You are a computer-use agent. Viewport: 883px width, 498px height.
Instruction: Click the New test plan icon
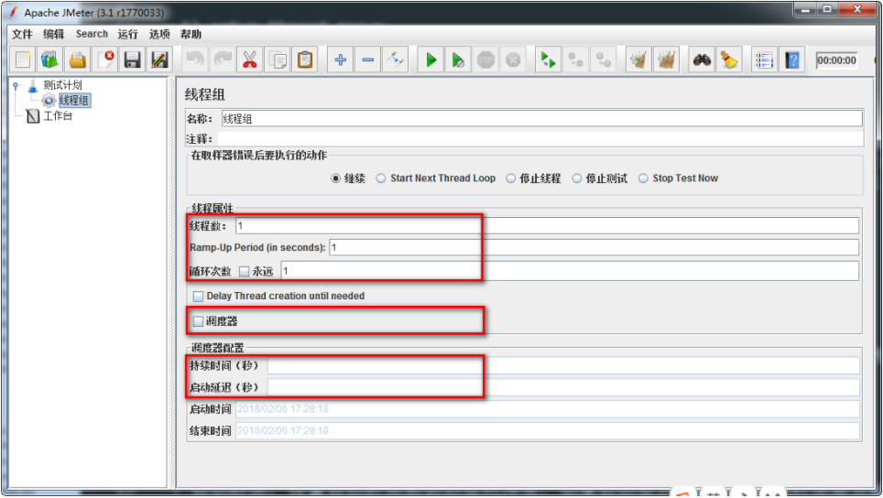click(x=23, y=60)
